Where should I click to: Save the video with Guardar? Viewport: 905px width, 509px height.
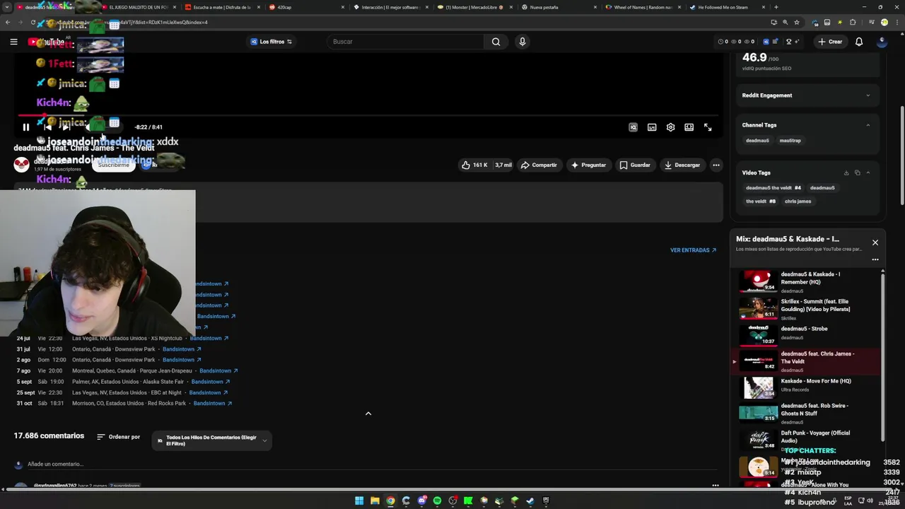(634, 165)
